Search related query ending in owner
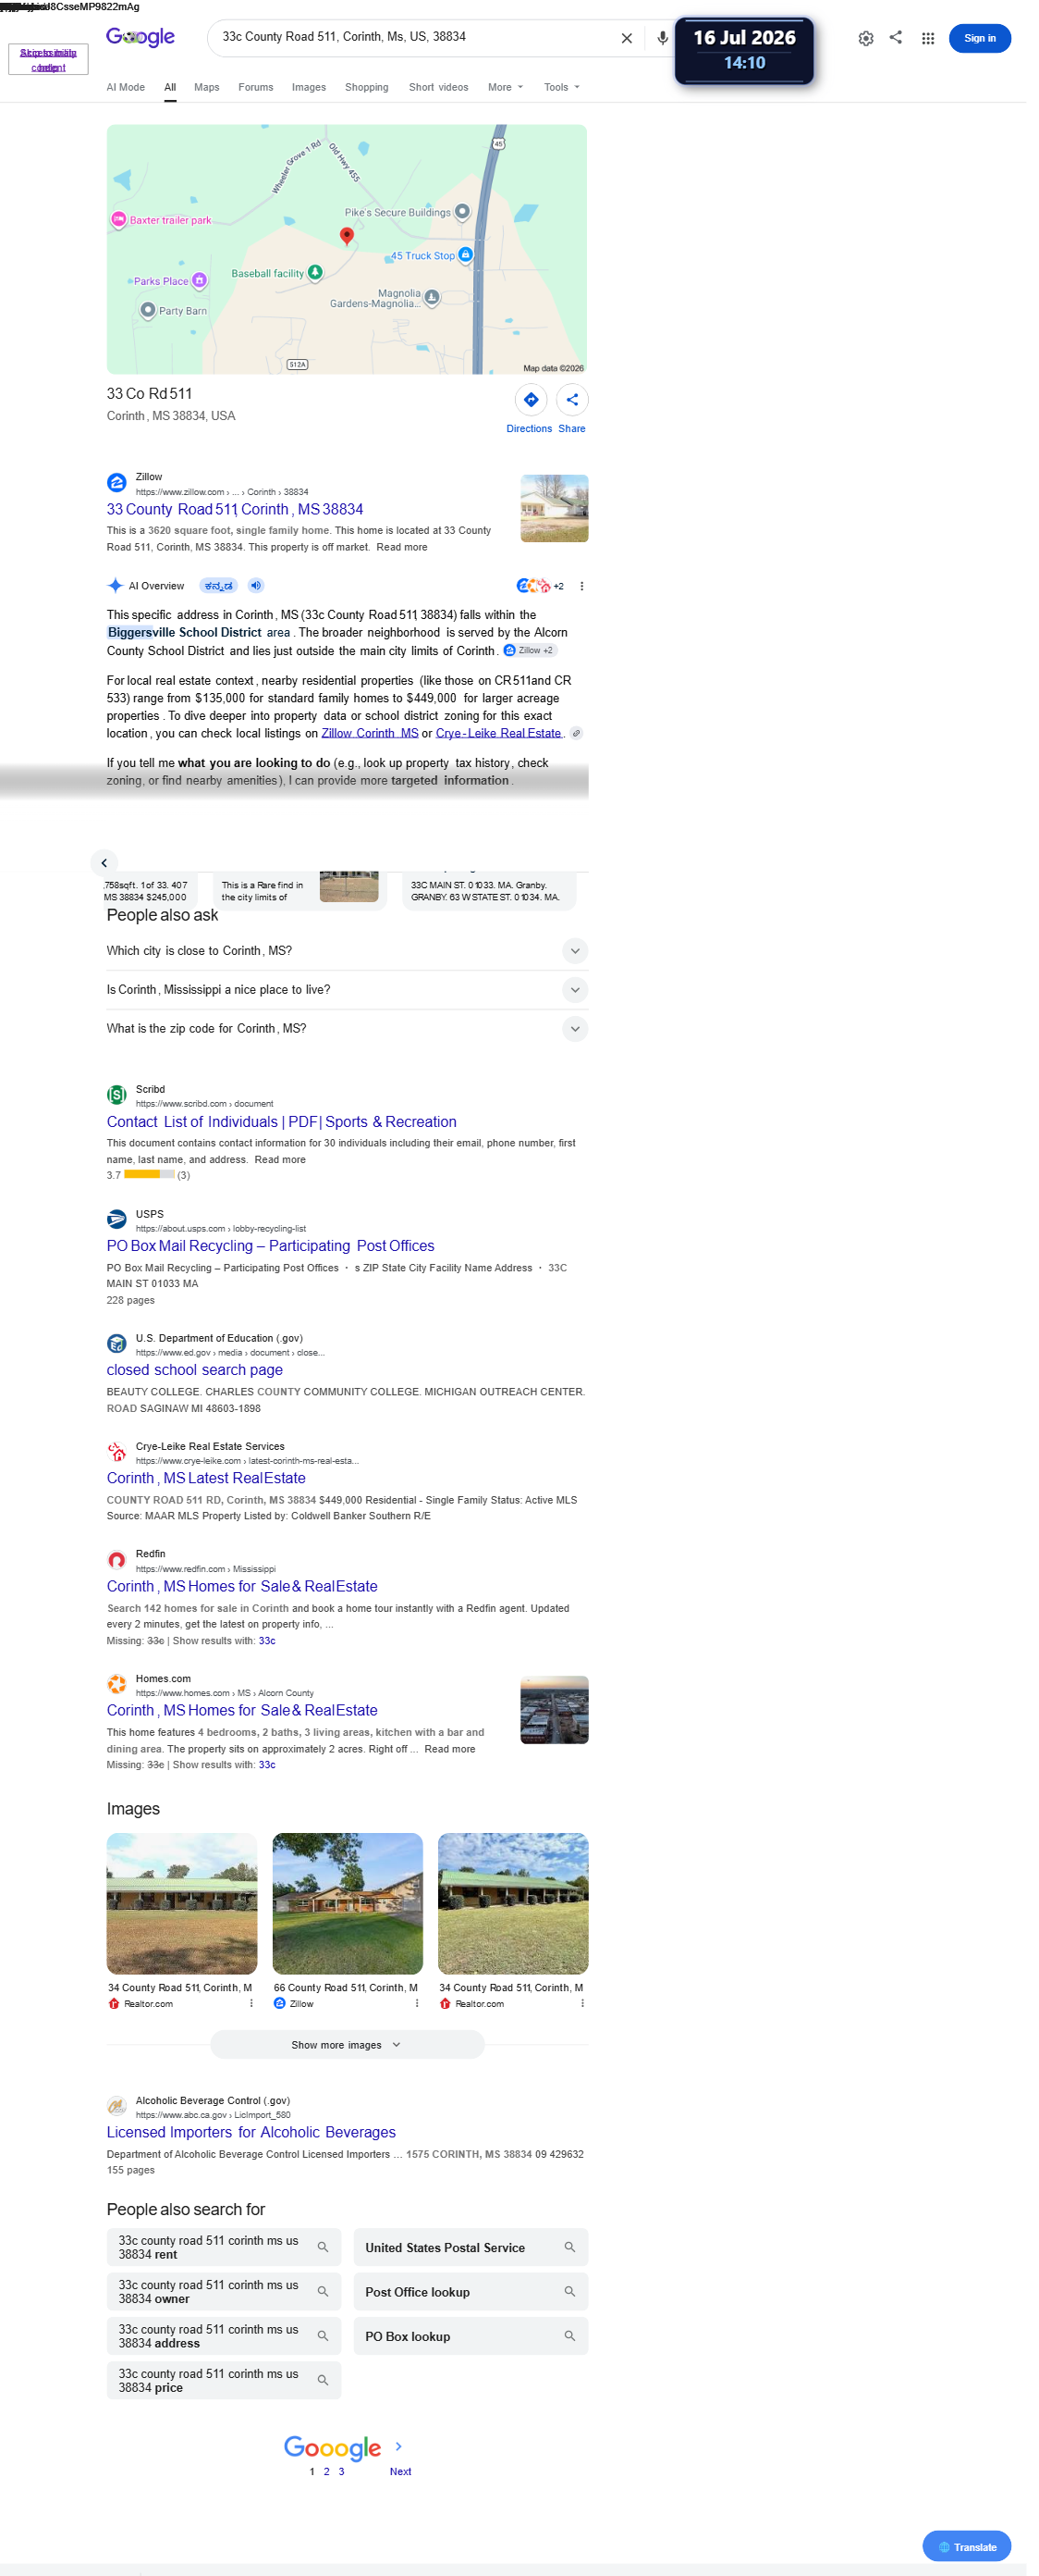The height and width of the screenshot is (2576, 1039). (x=224, y=2291)
